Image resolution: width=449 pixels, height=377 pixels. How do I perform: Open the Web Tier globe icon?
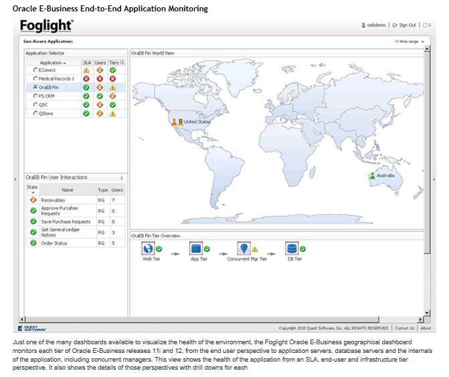click(148, 248)
